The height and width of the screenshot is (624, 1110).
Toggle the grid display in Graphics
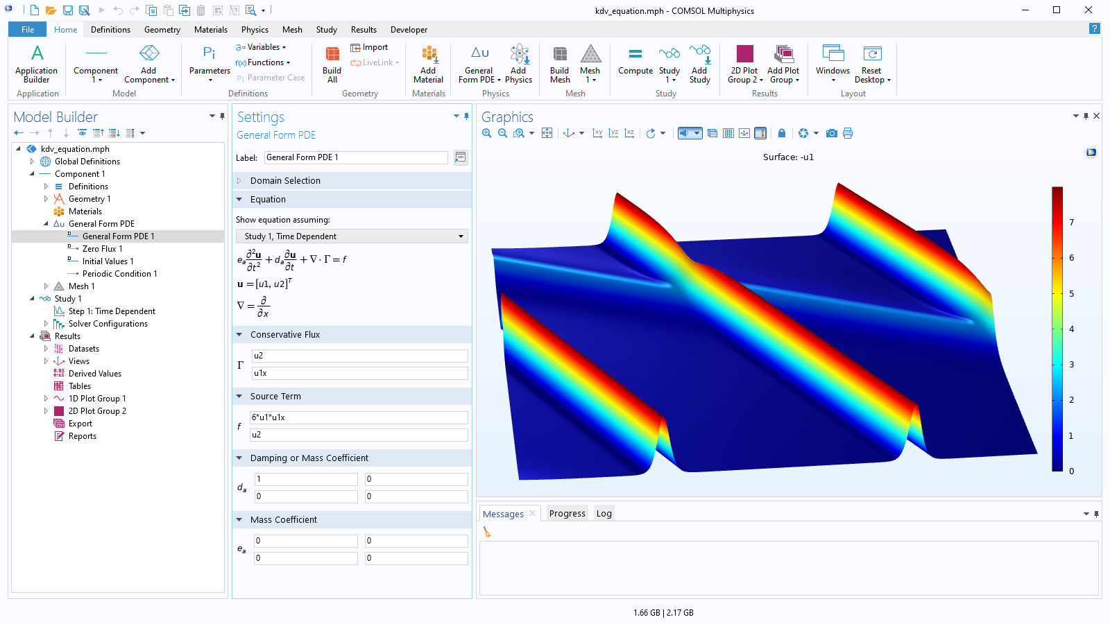(x=728, y=133)
